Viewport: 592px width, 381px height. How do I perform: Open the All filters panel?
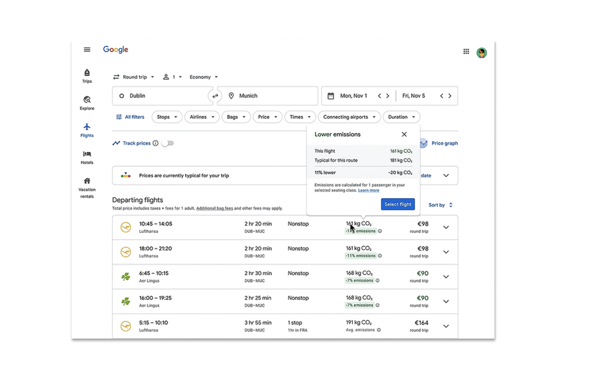(x=130, y=117)
